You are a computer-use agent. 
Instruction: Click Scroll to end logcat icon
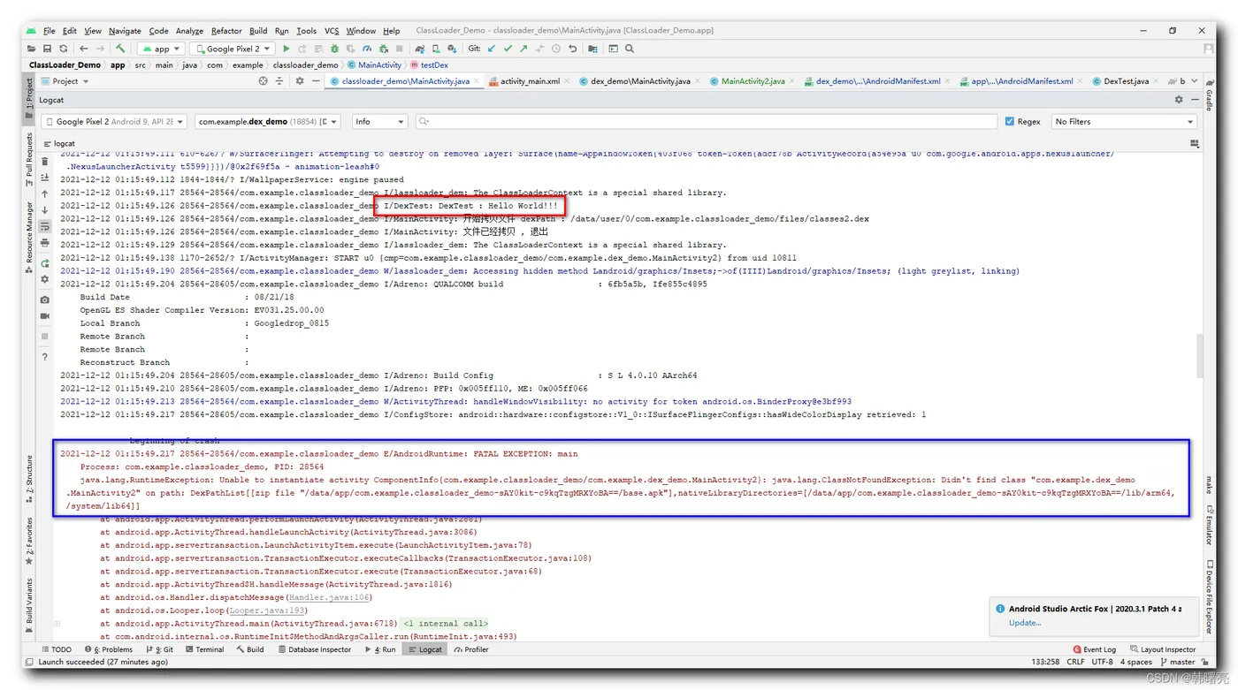[45, 178]
